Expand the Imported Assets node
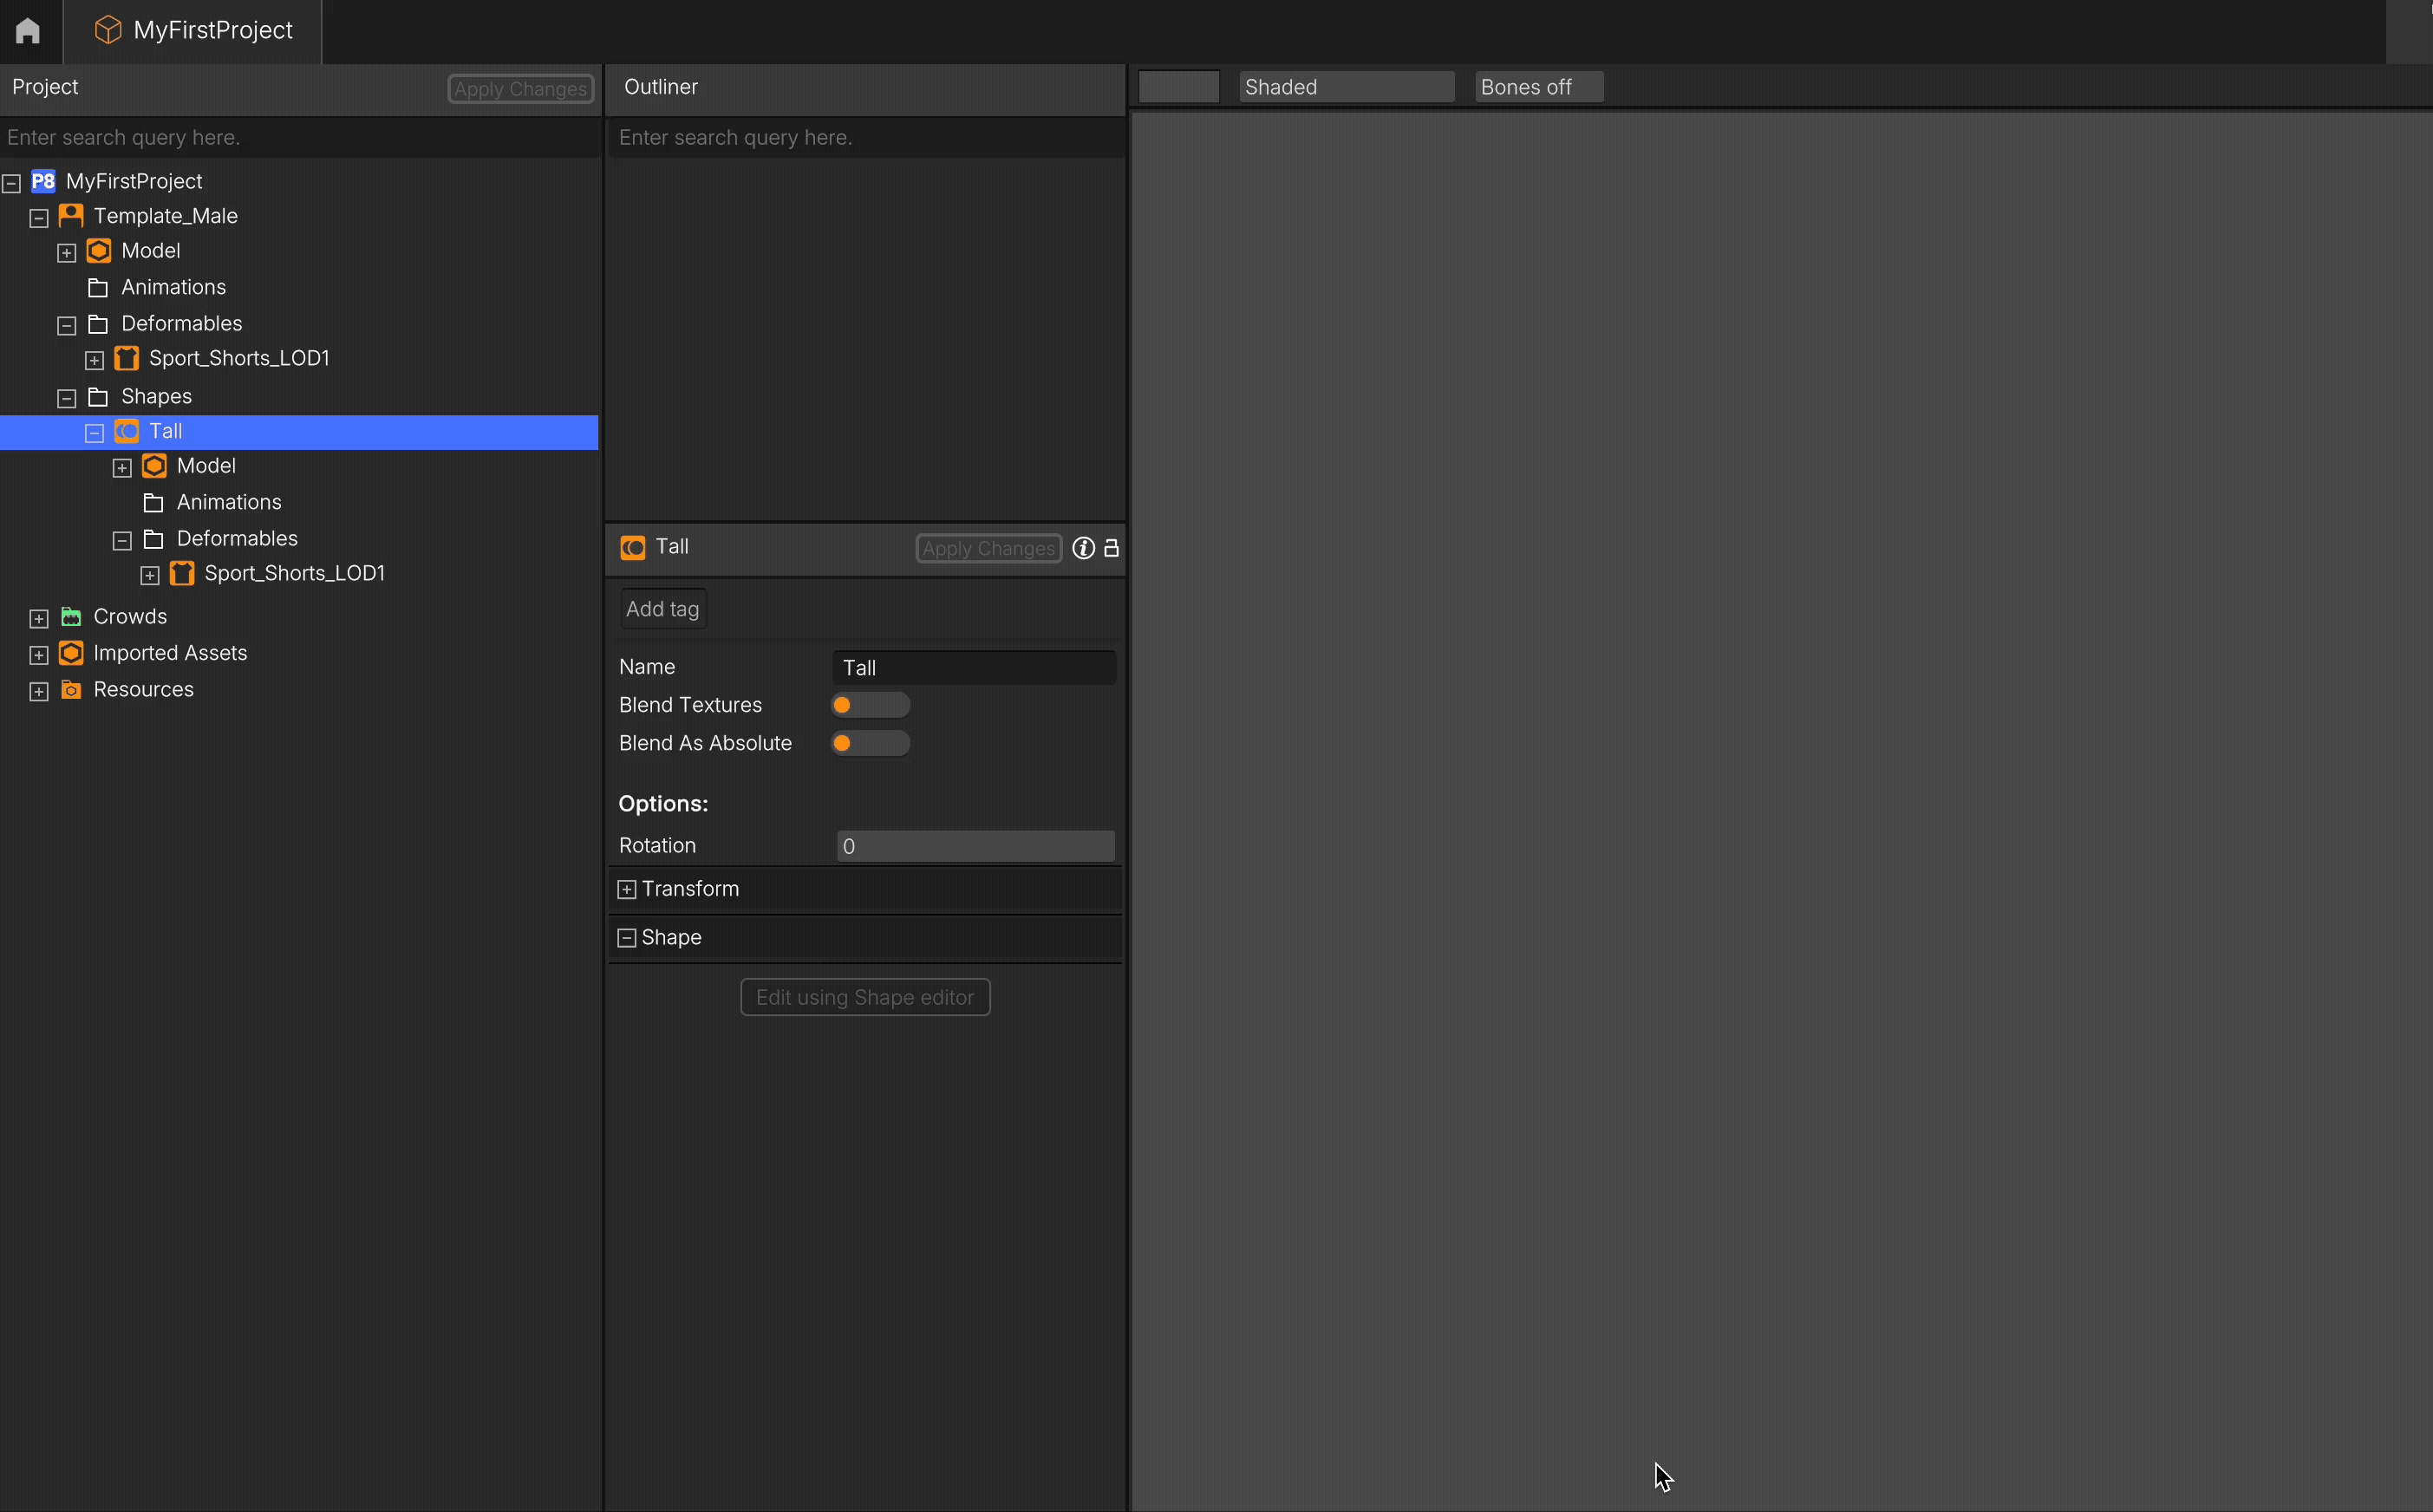The width and height of the screenshot is (2433, 1512). pyautogui.click(x=39, y=655)
